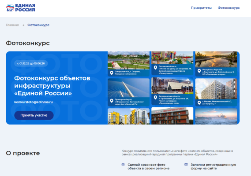Click camera icon beside Сделай красивое фото
Image resolution: width=251 pixels, height=176 pixels.
tap(123, 165)
